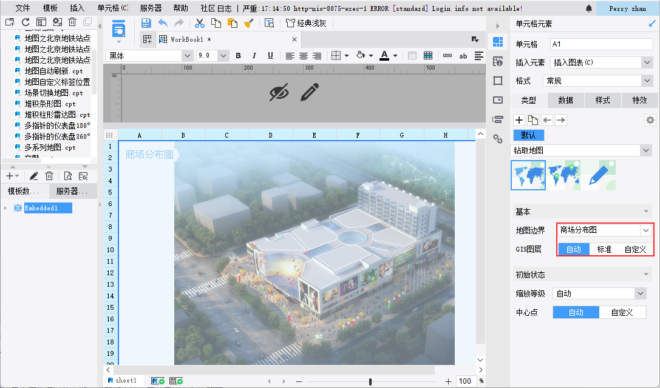Click the 经典浅灰 theme button
This screenshot has width=660, height=388.
[307, 23]
